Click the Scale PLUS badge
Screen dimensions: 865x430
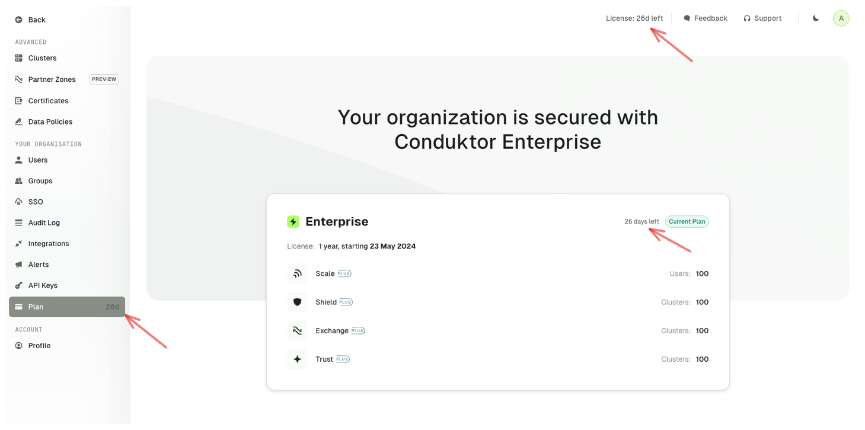[x=344, y=273]
